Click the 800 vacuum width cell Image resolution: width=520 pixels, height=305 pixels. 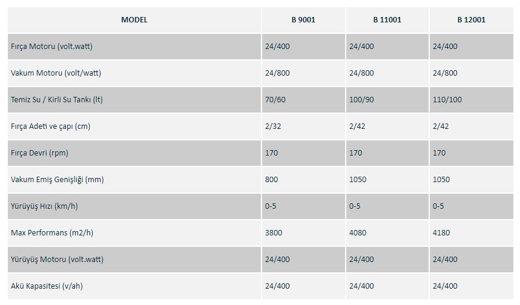[x=303, y=179]
